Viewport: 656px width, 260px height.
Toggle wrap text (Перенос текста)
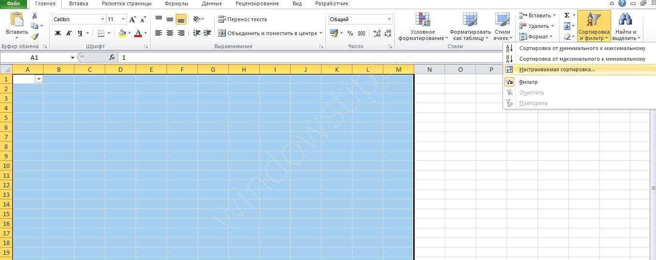point(242,19)
